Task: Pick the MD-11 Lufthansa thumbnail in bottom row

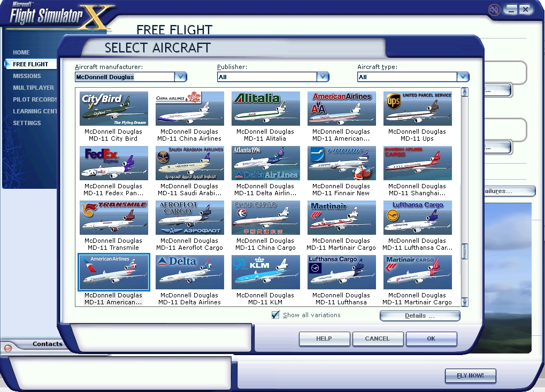Action: coord(341,272)
